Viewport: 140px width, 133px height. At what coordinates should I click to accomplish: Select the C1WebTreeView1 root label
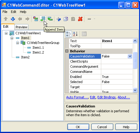click(x=28, y=33)
